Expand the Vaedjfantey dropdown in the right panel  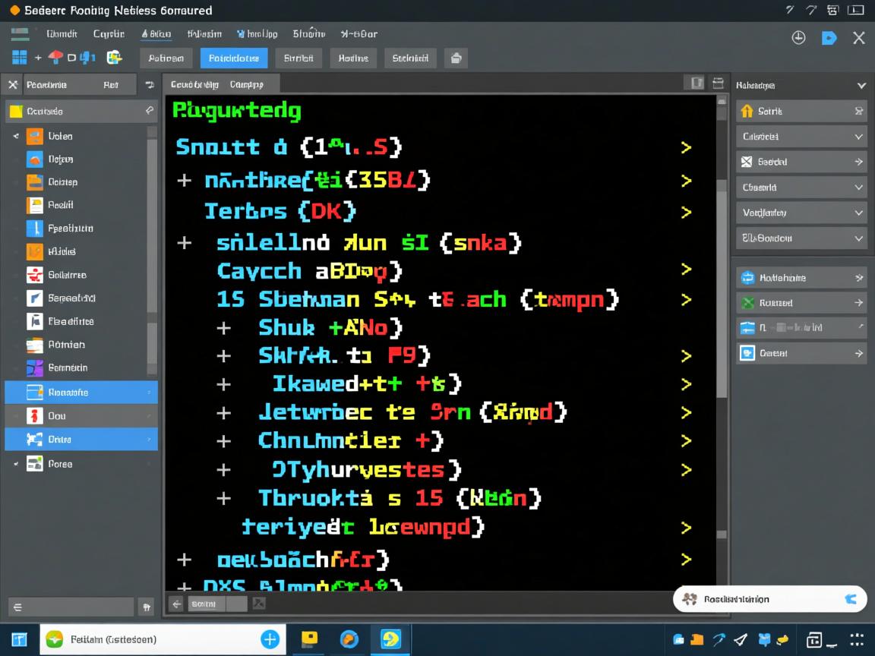click(859, 213)
